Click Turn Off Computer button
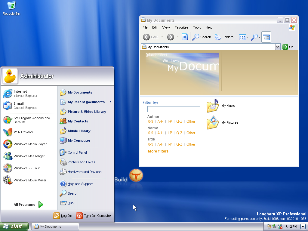The image size is (308, 231). click(x=94, y=216)
